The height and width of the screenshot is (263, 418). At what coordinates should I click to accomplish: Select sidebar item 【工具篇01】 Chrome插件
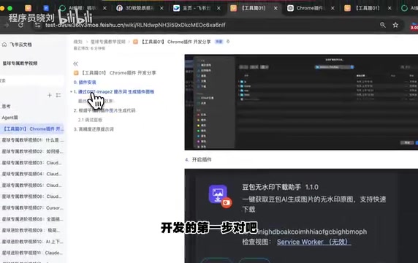(32, 129)
